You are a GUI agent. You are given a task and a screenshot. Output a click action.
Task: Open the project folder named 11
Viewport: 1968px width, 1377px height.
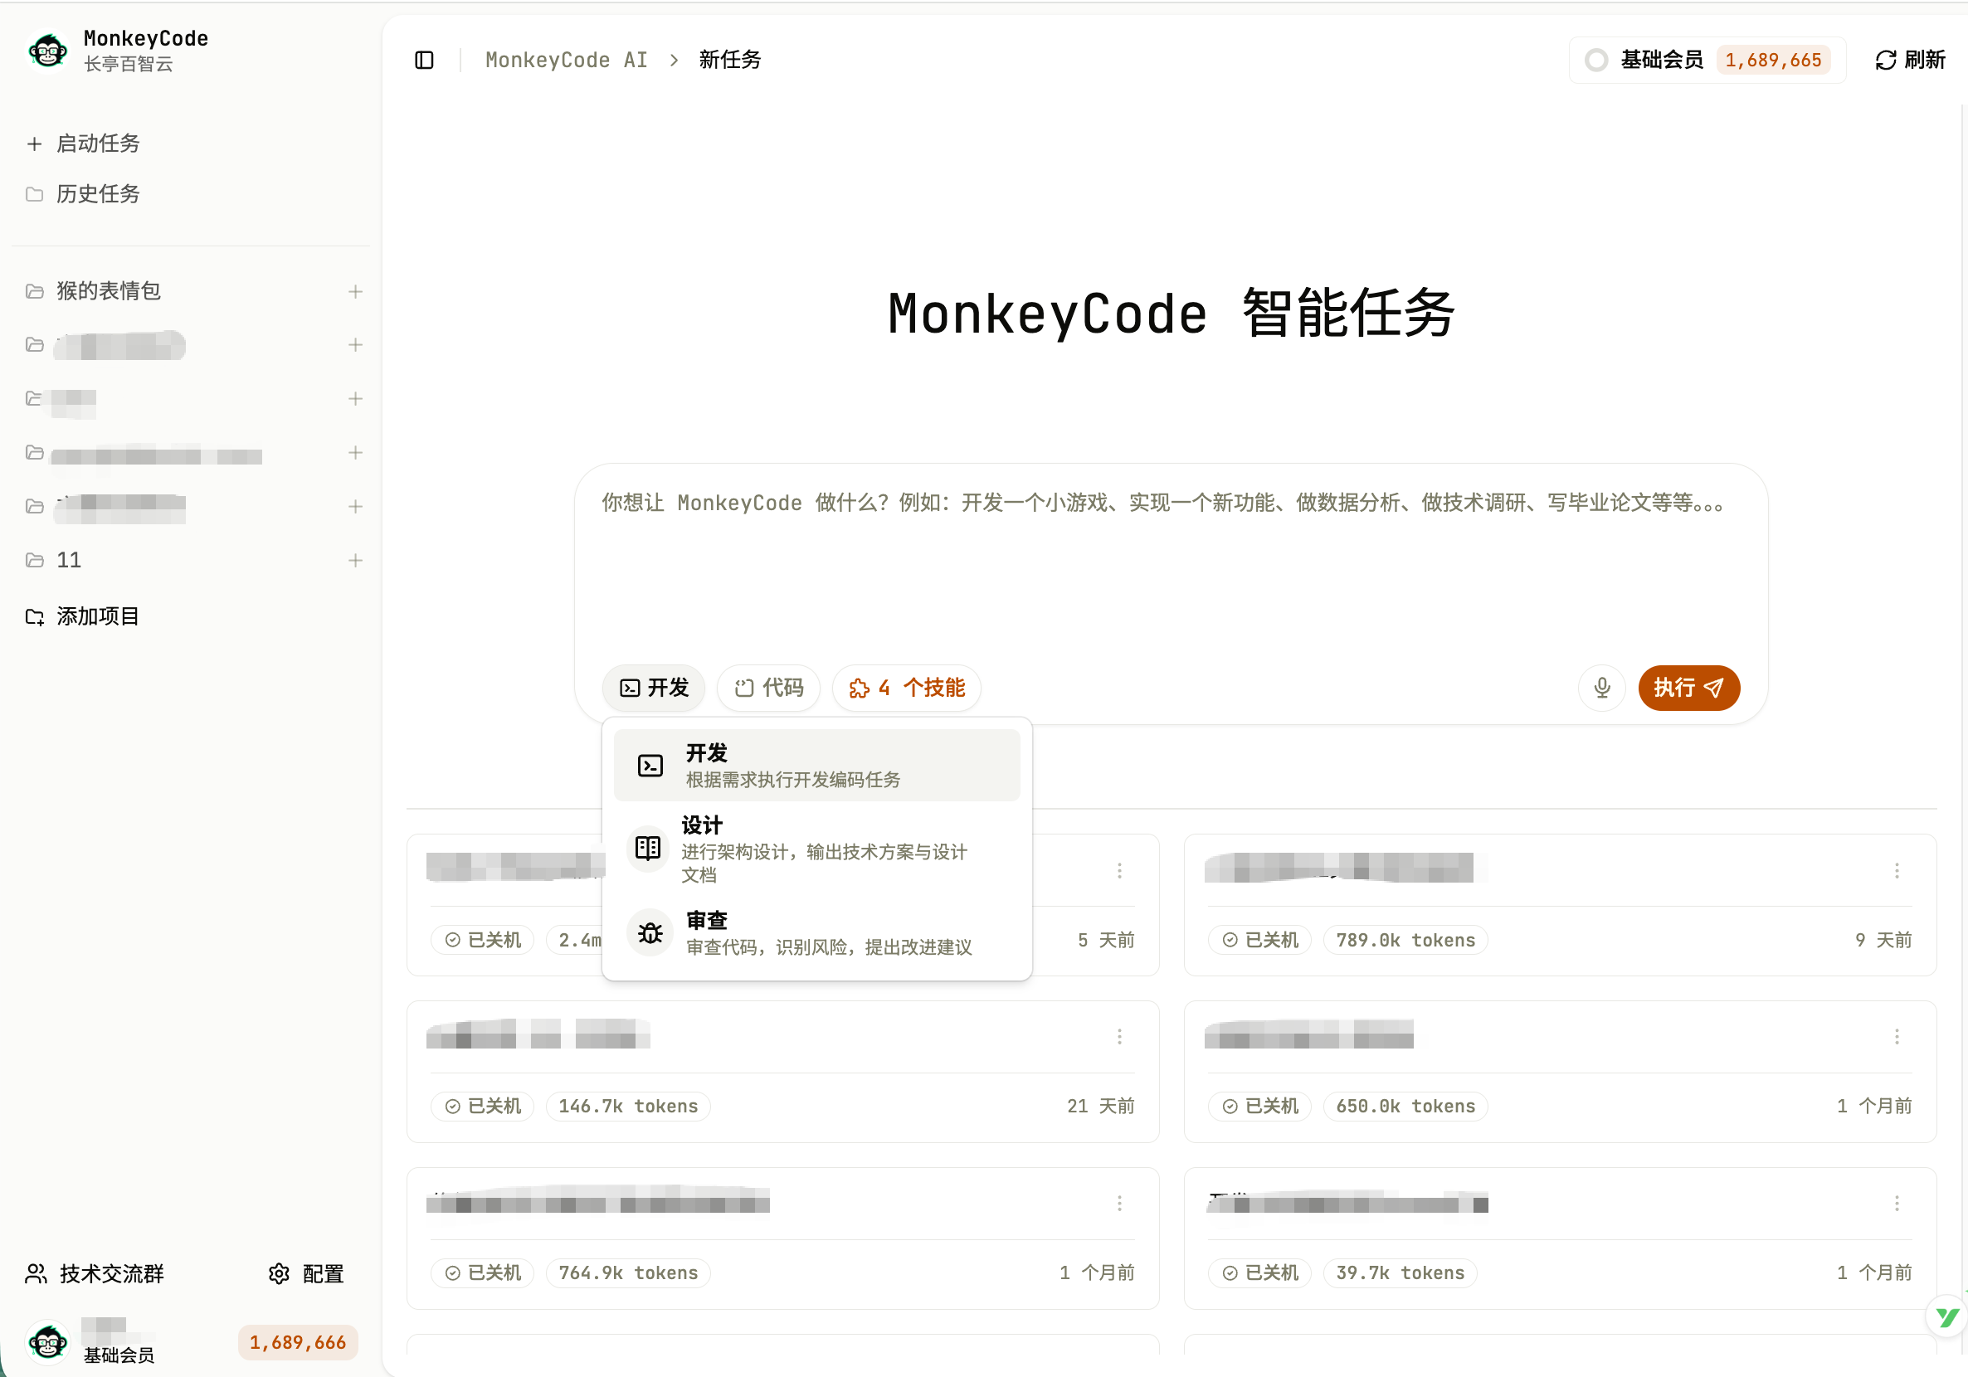(69, 561)
